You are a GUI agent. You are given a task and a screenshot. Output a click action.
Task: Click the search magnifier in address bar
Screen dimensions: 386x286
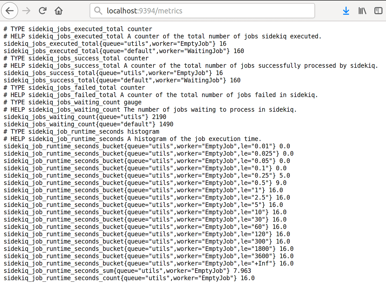click(x=98, y=11)
